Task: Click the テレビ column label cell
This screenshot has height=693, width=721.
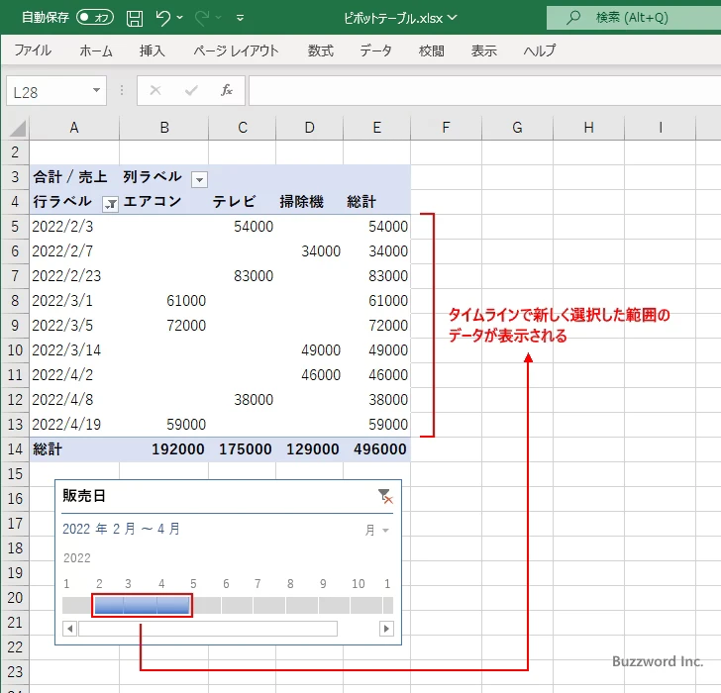Action: point(243,201)
